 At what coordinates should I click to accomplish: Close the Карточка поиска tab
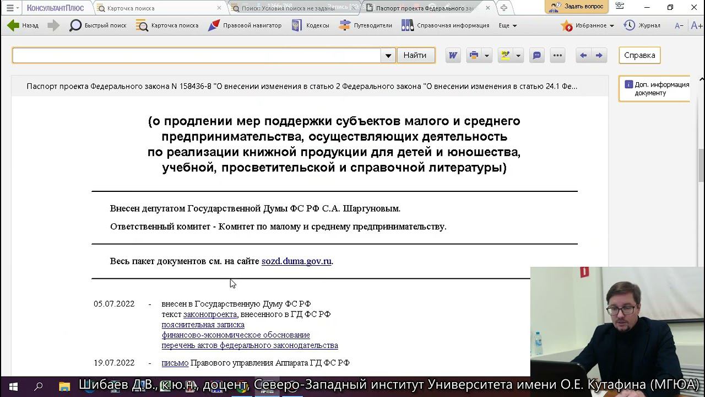point(219,8)
